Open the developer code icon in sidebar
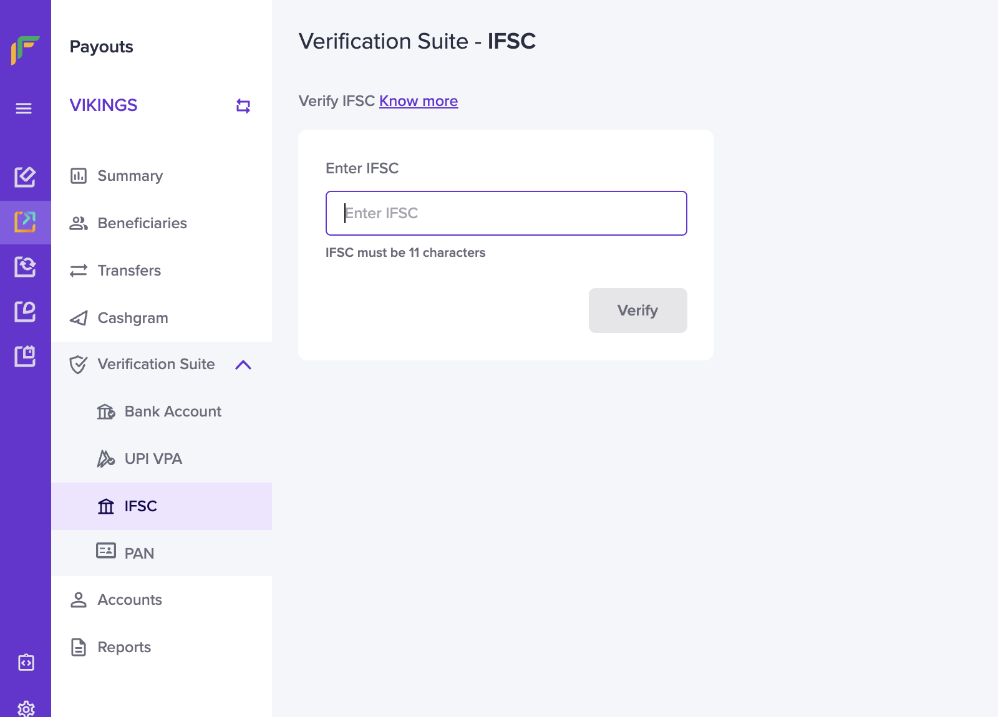The width and height of the screenshot is (998, 717). (x=26, y=662)
